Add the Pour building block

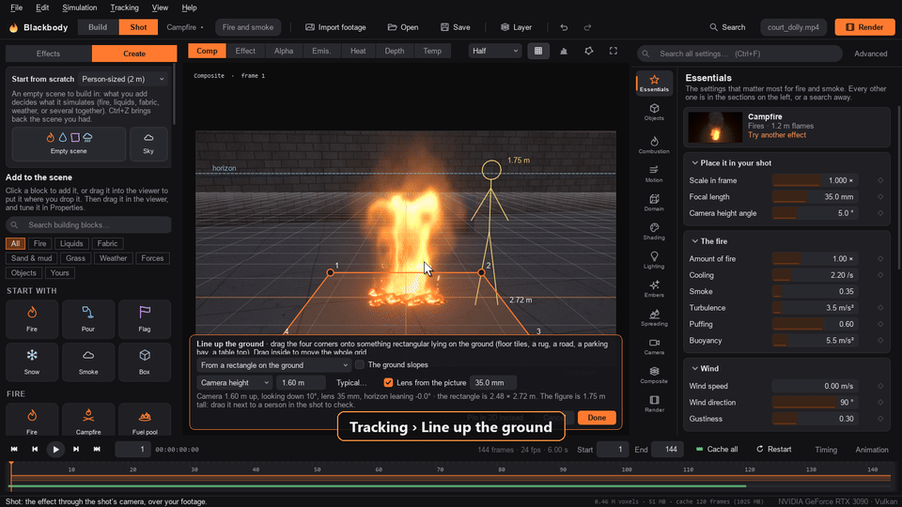[x=88, y=319]
